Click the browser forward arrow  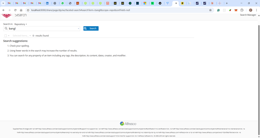click(x=9, y=10)
